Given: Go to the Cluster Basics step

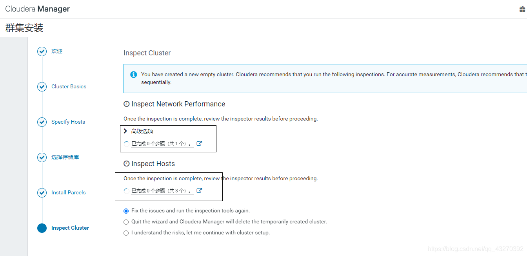Looking at the screenshot, I should tap(69, 86).
